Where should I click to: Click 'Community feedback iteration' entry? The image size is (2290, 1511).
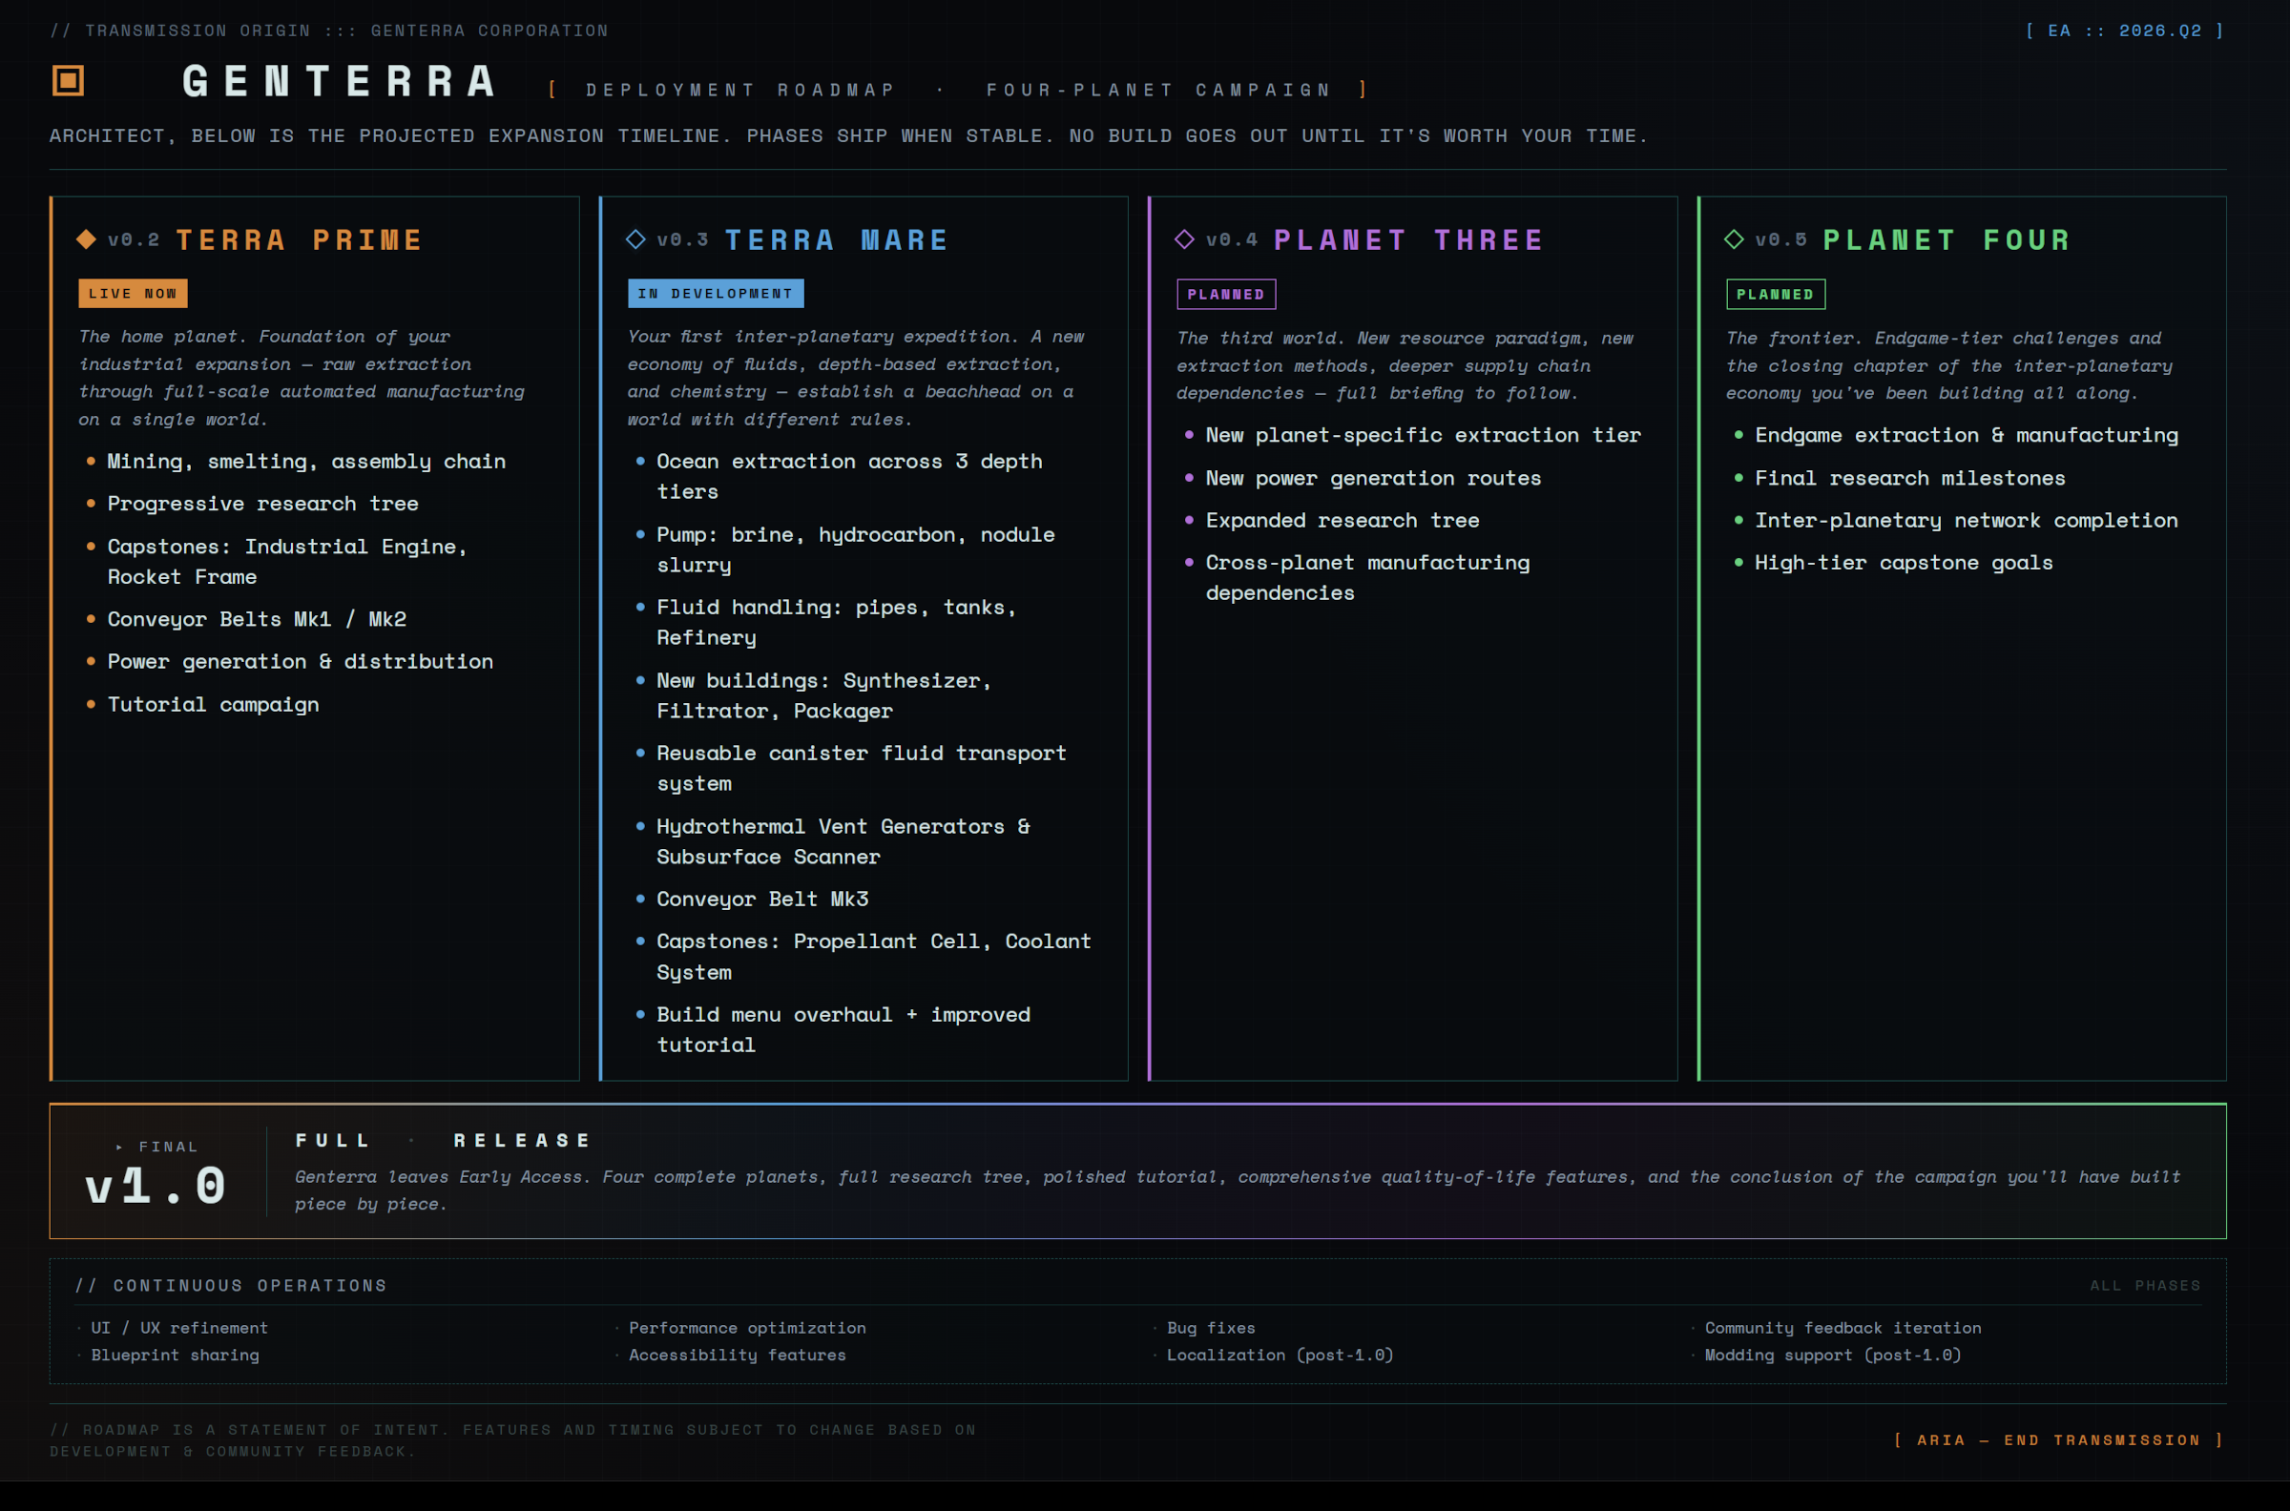(x=1842, y=1328)
